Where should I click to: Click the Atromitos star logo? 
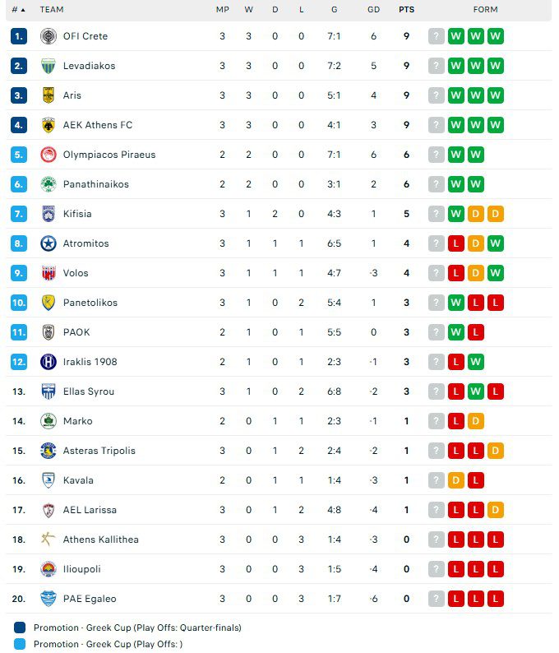pos(48,243)
